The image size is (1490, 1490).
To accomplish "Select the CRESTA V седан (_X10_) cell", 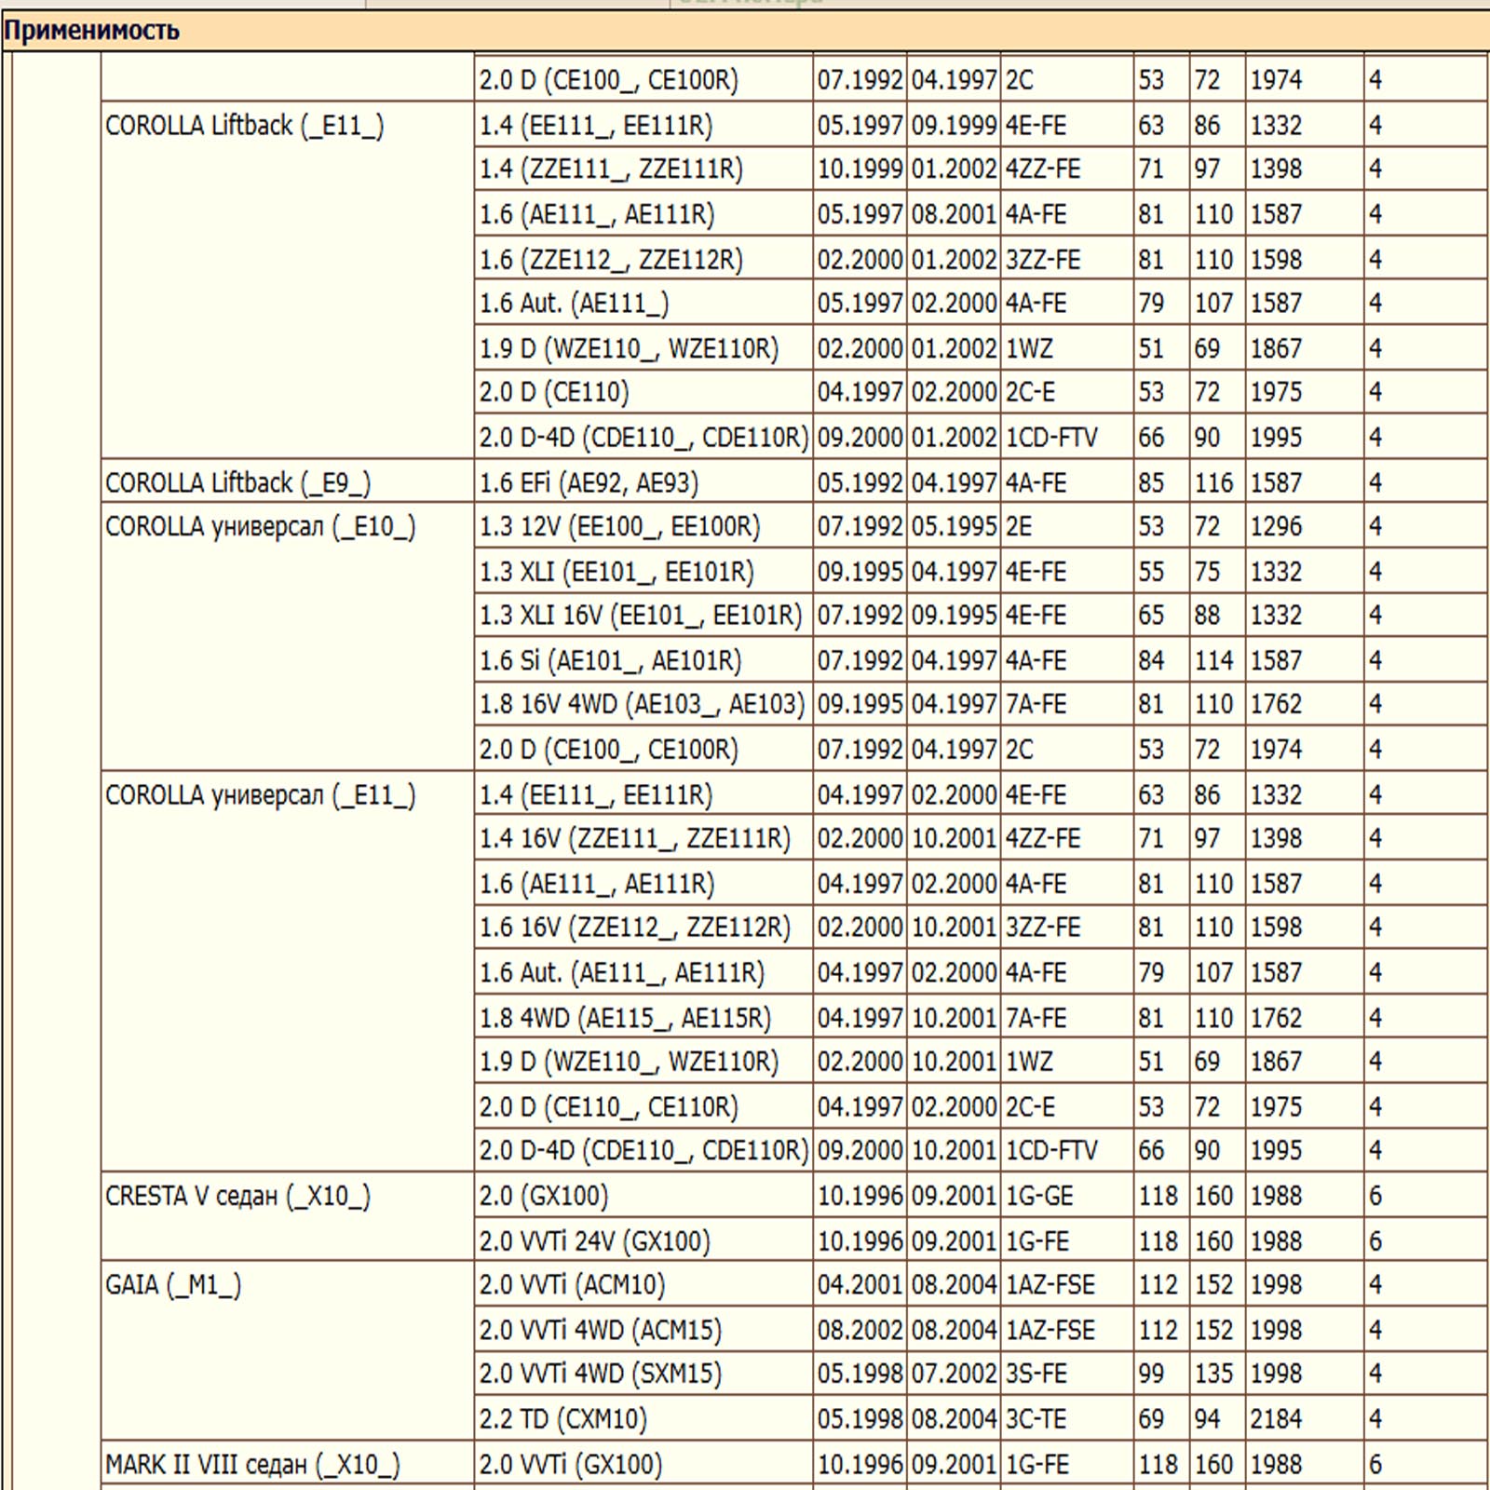I will (x=237, y=1196).
